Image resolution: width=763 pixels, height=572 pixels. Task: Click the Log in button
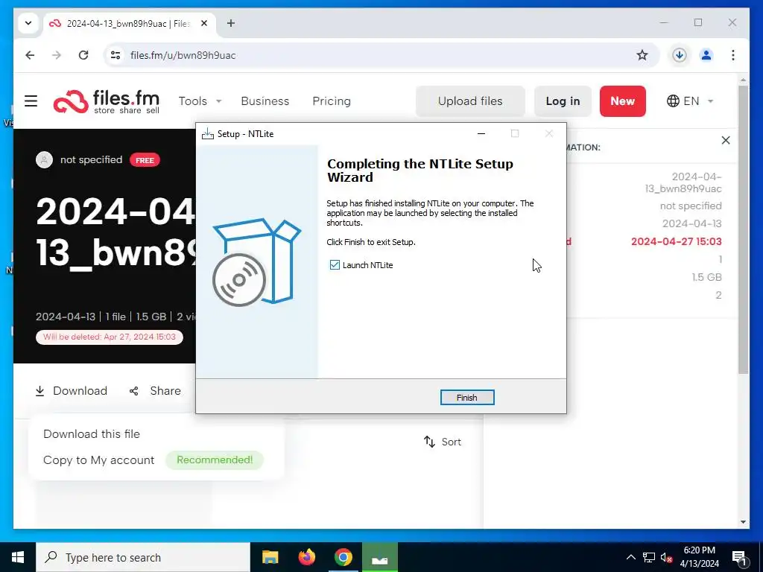click(563, 101)
